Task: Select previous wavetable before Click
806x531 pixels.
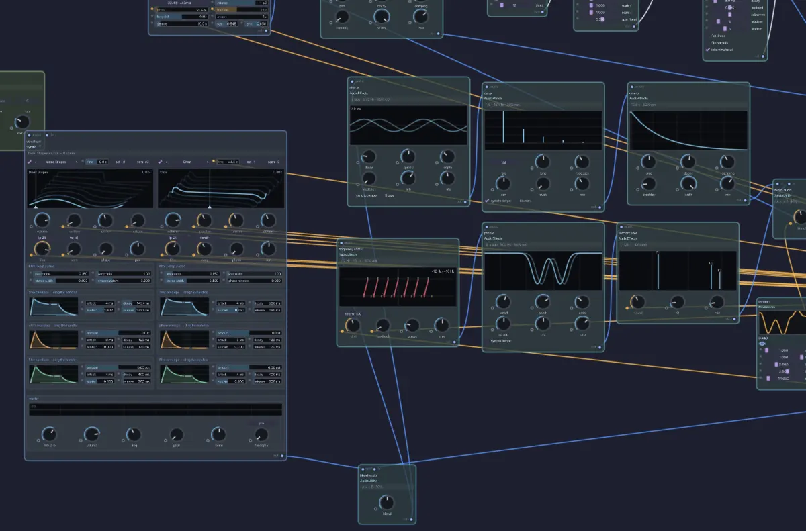Action: (x=167, y=162)
